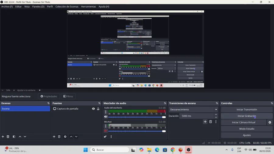Open Audio del escritorio options dots
The width and height of the screenshot is (274, 154).
(106, 112)
